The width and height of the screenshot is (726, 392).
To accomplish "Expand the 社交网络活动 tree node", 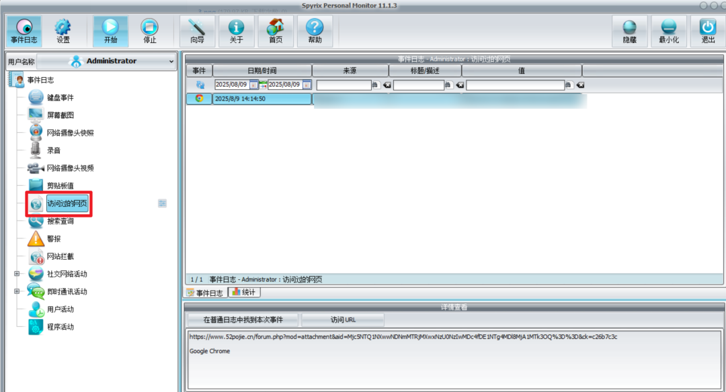I will tap(17, 274).
